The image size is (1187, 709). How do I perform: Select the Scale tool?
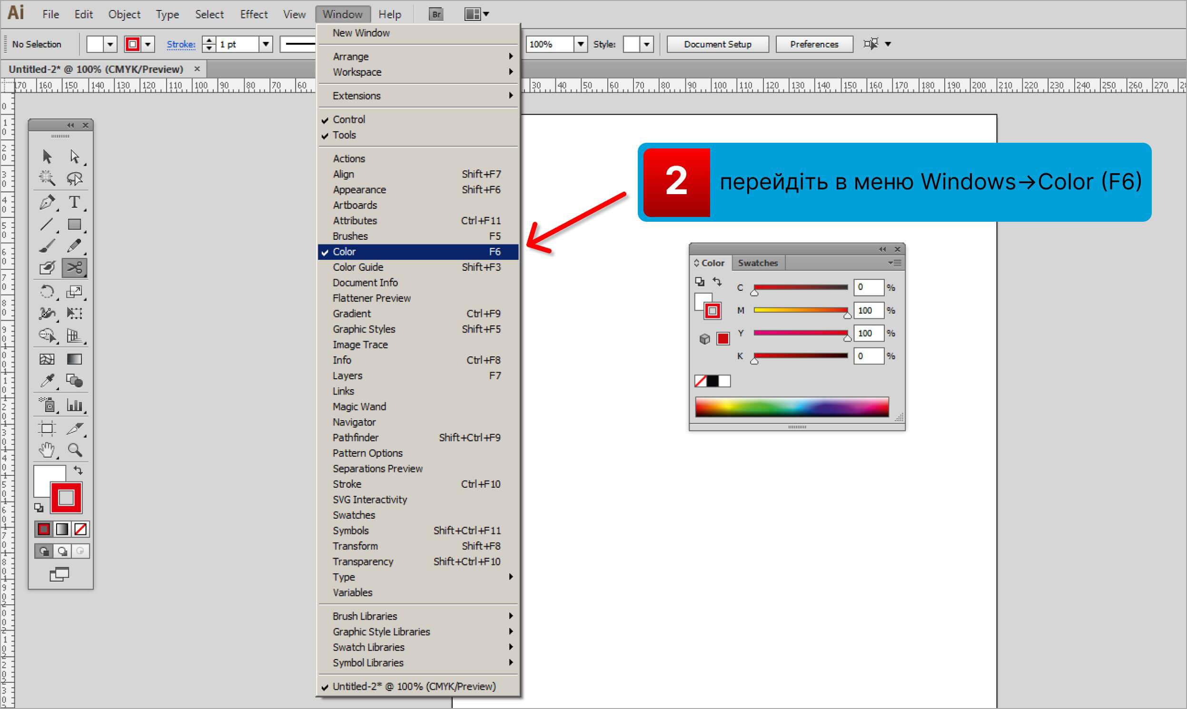pyautogui.click(x=75, y=291)
